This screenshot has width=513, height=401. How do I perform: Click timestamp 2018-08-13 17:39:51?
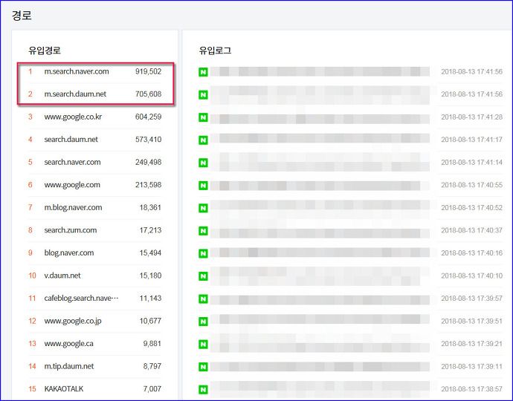point(471,322)
